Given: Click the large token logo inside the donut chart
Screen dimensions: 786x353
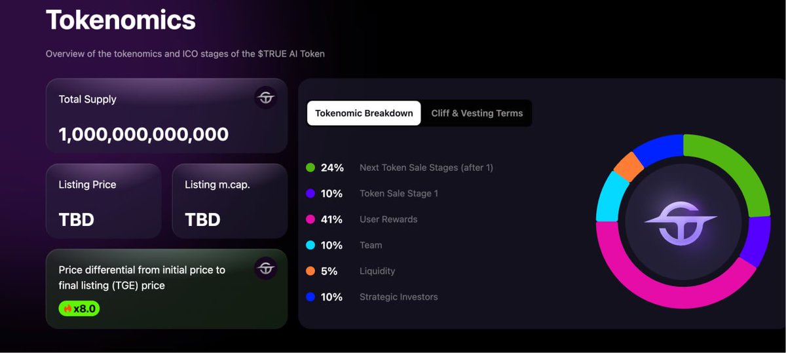Looking at the screenshot, I should [683, 221].
